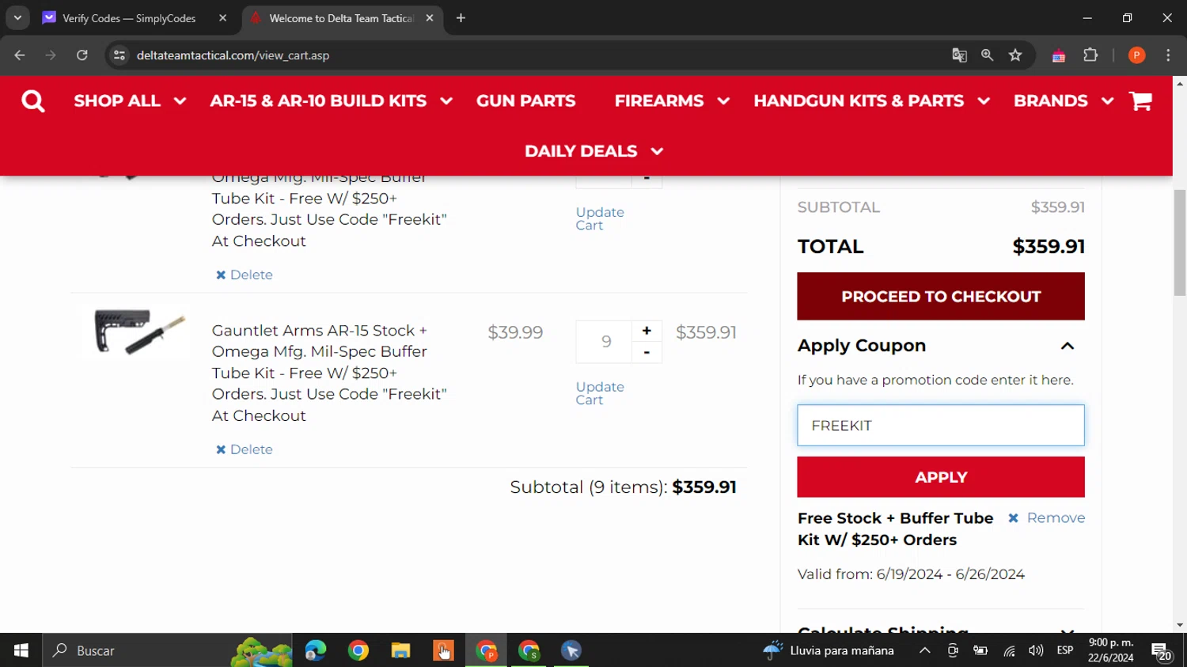Open the SHOP ALL menu
The height and width of the screenshot is (667, 1187).
pos(117,101)
